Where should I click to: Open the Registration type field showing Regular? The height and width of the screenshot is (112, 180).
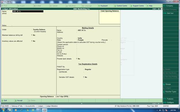(x=88, y=69)
